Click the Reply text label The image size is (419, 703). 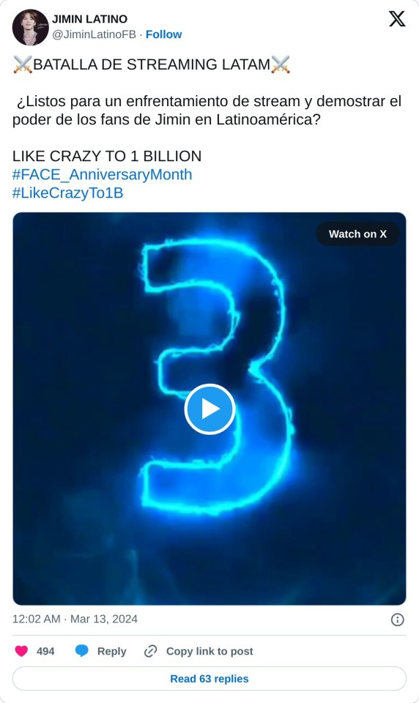pyautogui.click(x=111, y=652)
